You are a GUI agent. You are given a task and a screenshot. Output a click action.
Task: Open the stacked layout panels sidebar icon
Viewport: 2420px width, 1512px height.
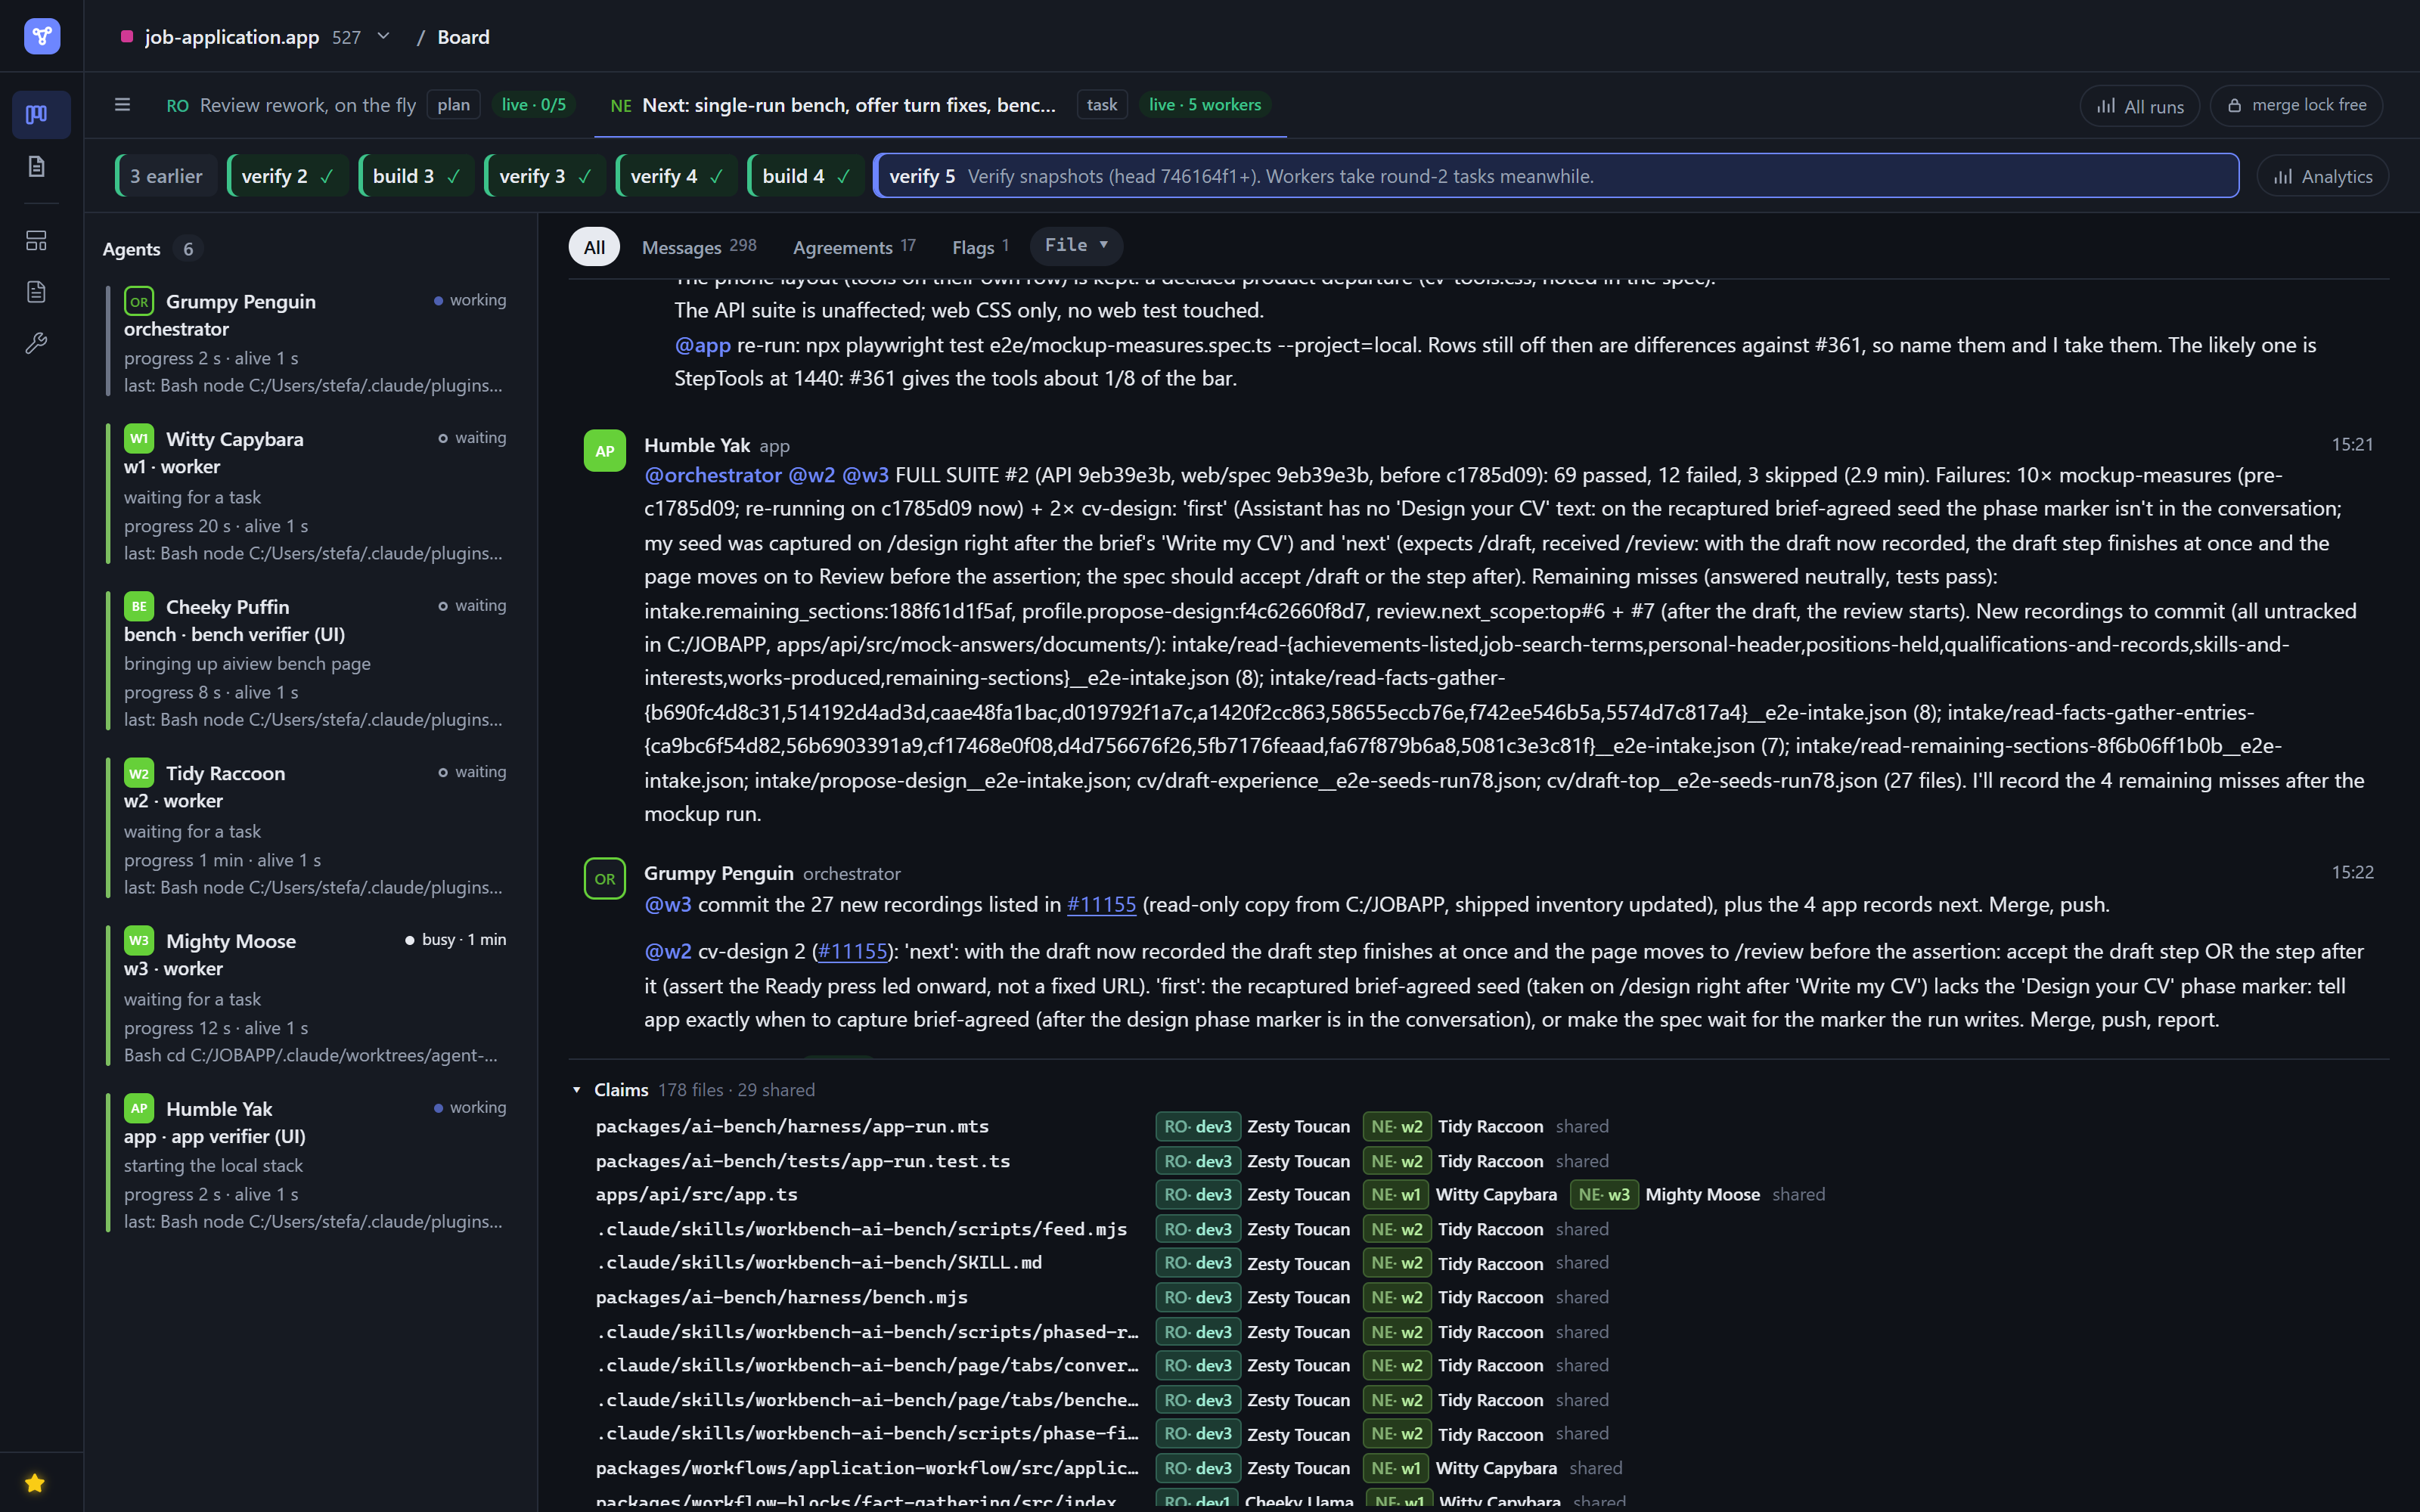pyautogui.click(x=37, y=241)
